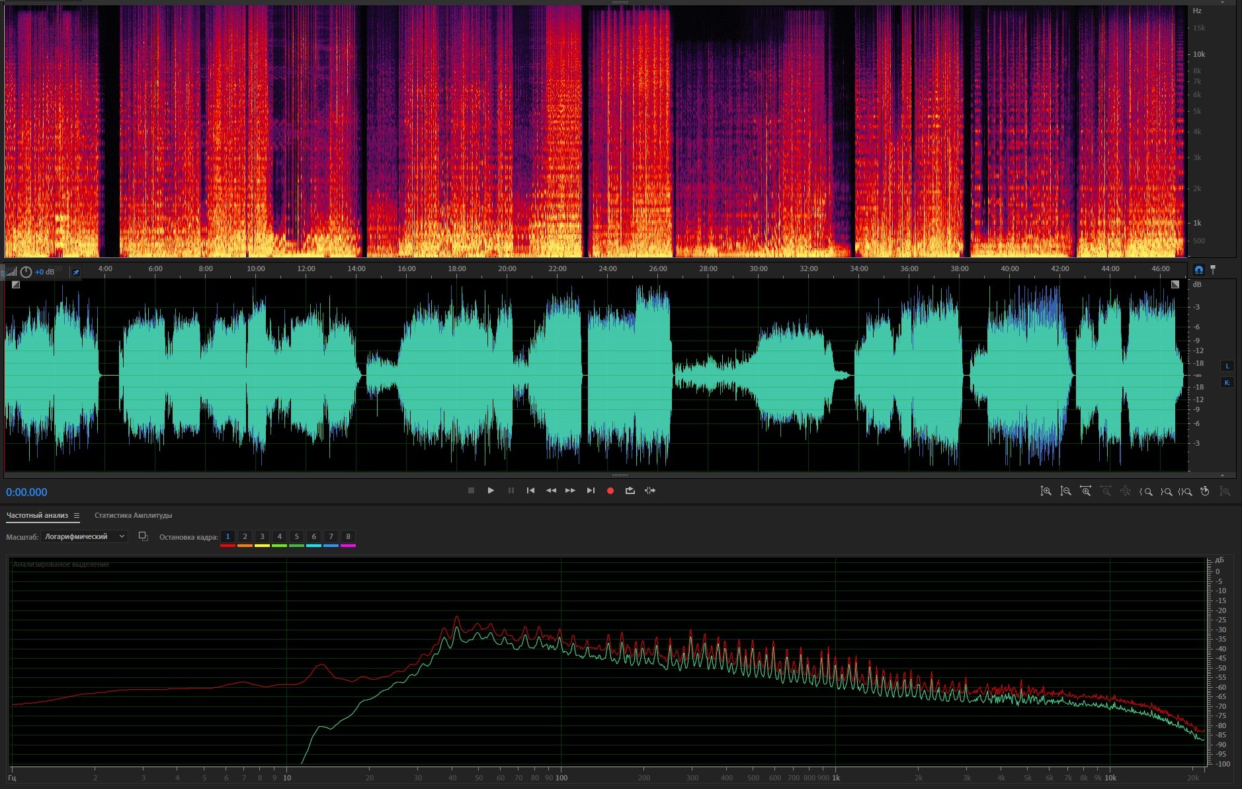Screen dimensions: 1242x789
Task: Select the Частотный анализ tab
Action: (x=37, y=515)
